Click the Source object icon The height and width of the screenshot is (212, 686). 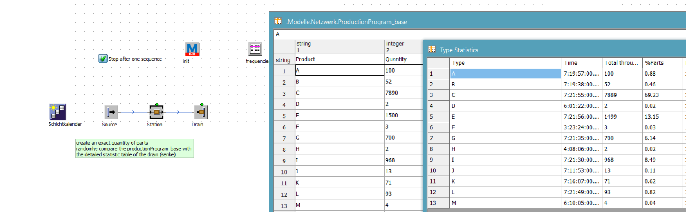point(111,112)
